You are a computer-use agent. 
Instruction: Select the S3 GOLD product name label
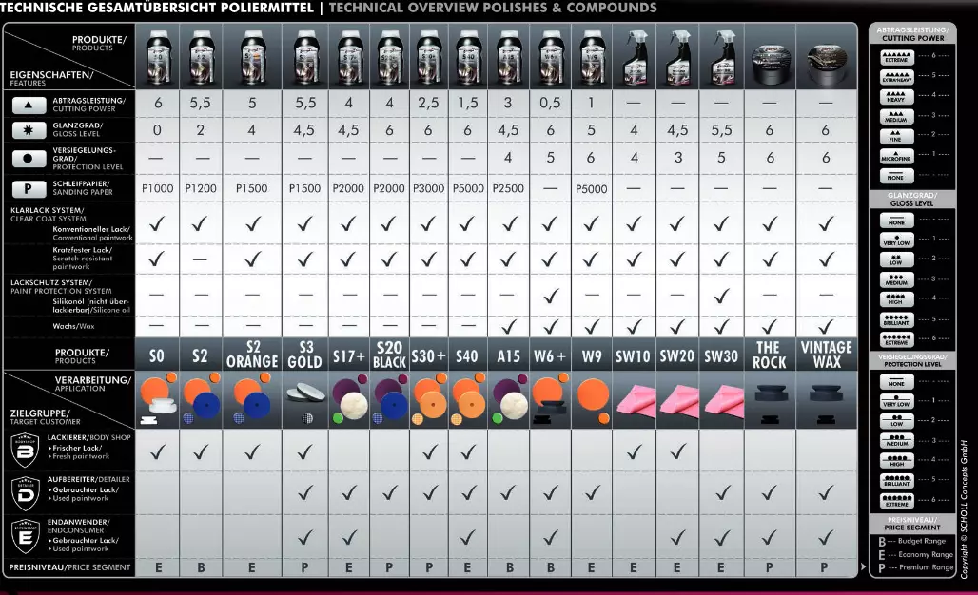(x=305, y=355)
